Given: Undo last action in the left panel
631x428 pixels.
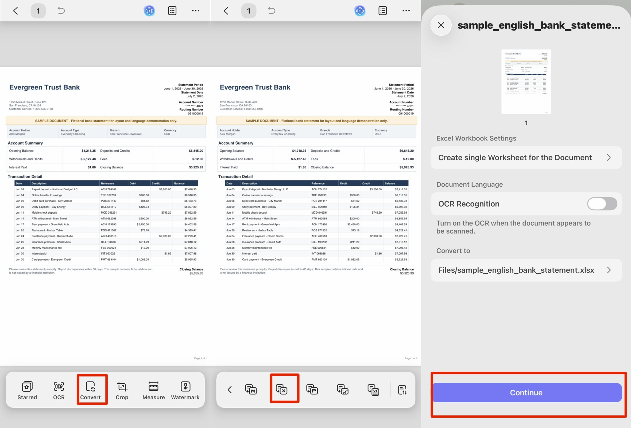Looking at the screenshot, I should coord(61,11).
